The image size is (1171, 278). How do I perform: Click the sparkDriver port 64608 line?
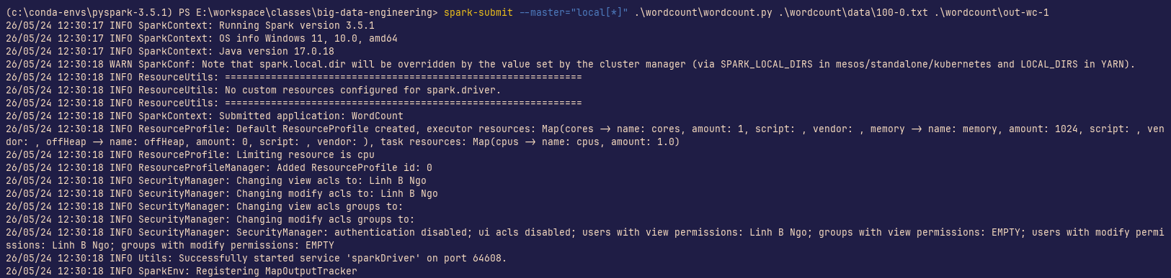256,258
